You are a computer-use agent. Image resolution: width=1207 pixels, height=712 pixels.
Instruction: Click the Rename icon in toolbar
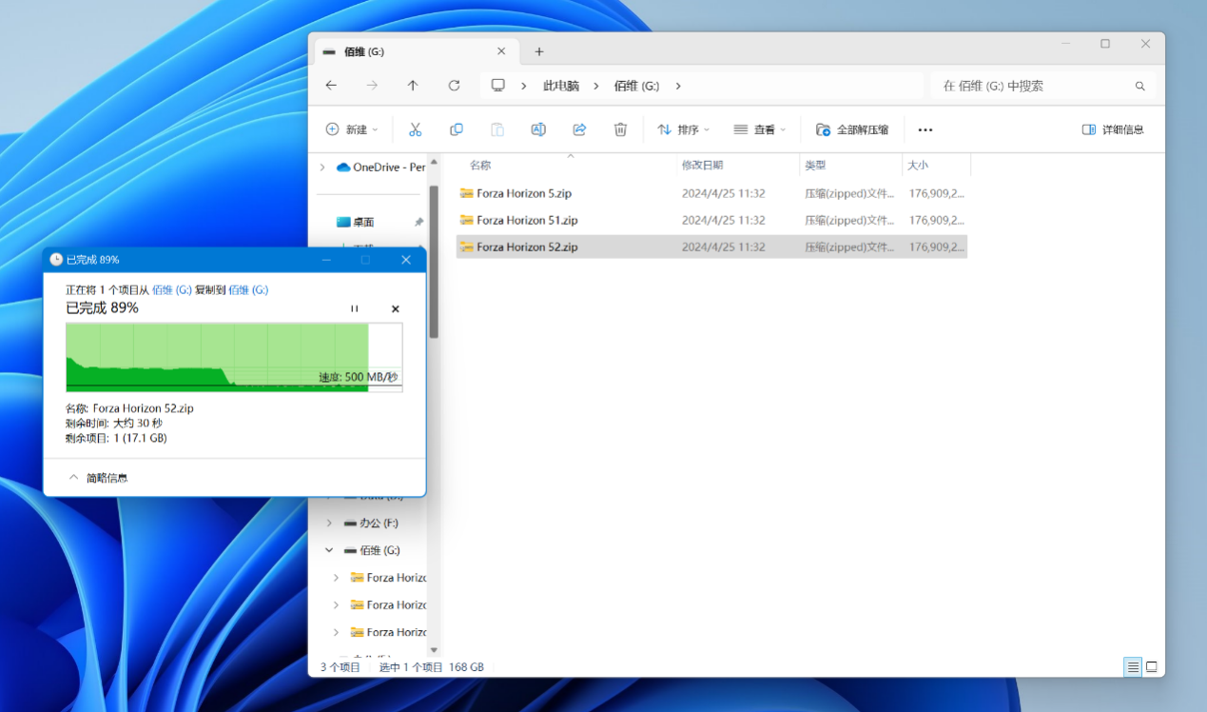point(538,129)
